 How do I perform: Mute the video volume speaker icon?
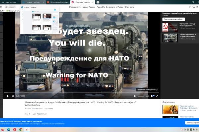(135, 96)
